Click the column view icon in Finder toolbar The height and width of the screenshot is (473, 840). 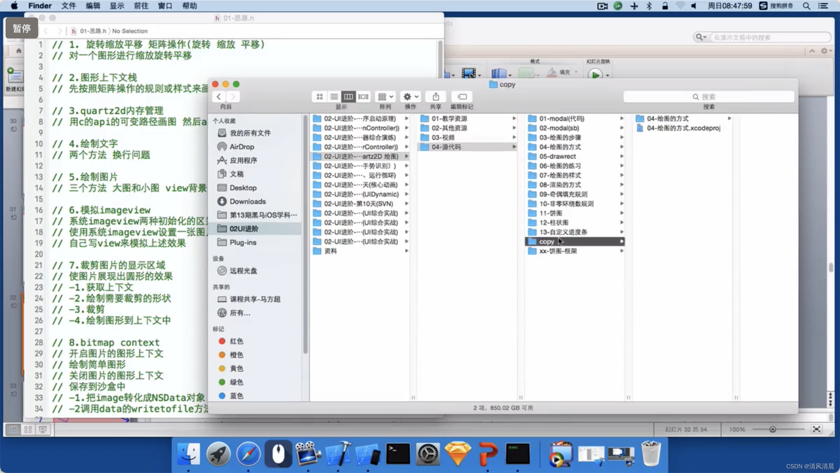point(349,96)
